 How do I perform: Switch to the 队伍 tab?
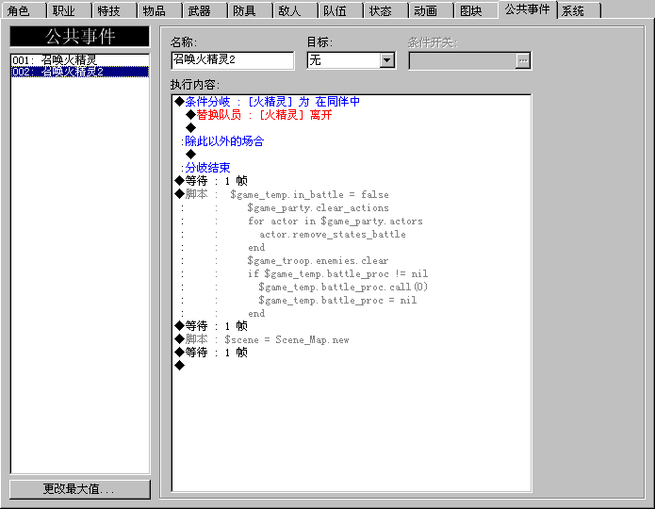coord(340,10)
